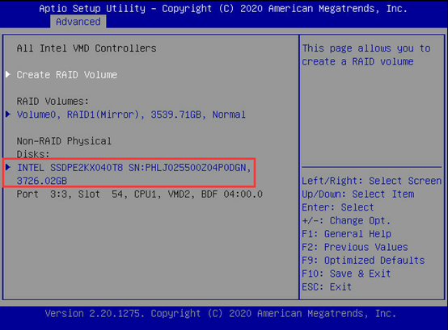Click the F2: Previous Values hint

(x=355, y=247)
